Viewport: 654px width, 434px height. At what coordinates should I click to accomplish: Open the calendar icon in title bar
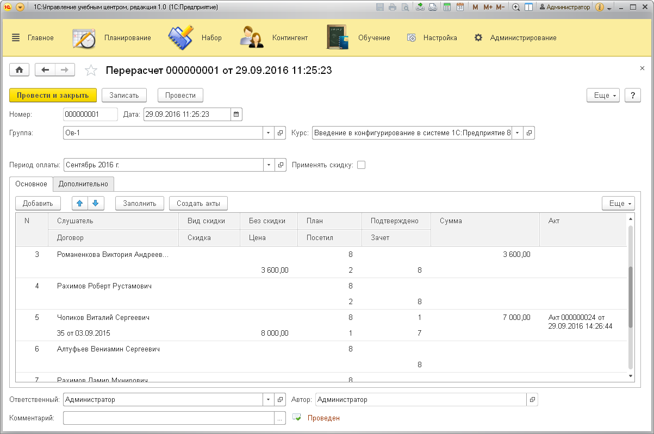click(460, 7)
